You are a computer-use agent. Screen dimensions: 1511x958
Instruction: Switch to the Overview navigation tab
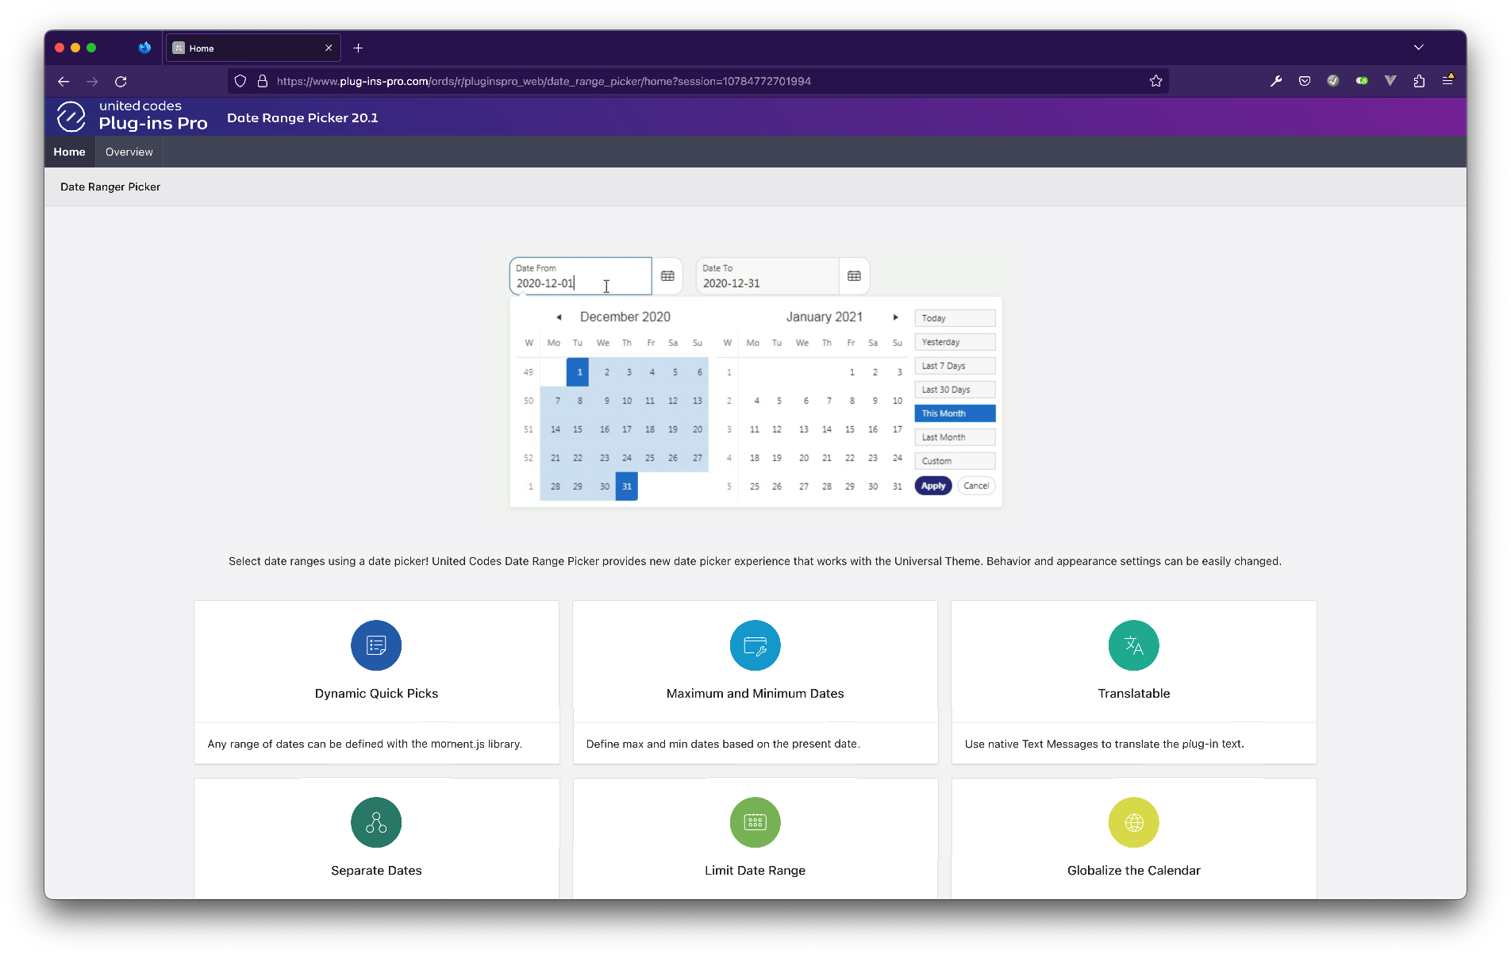(129, 152)
